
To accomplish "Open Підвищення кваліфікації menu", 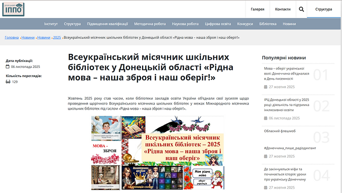I will coord(107,24).
